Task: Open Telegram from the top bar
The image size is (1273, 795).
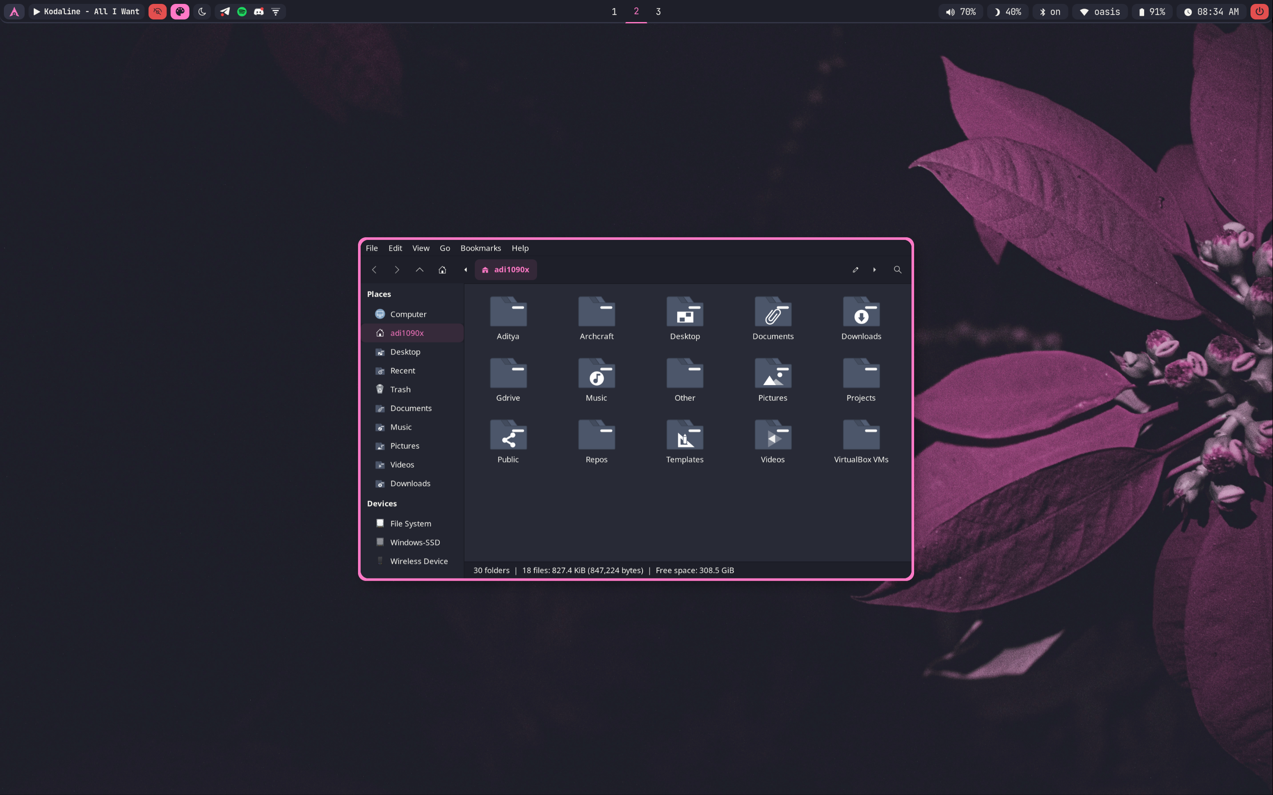Action: point(224,12)
